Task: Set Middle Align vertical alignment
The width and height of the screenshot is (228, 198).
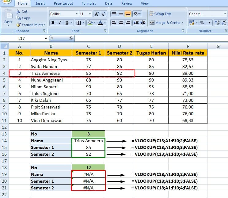Action: [x=121, y=14]
